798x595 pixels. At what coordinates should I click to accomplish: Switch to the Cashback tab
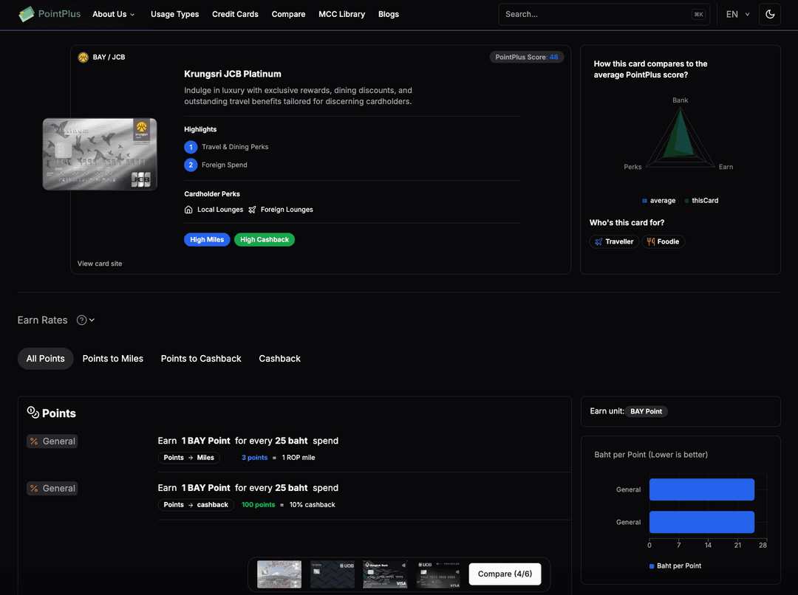tap(279, 359)
